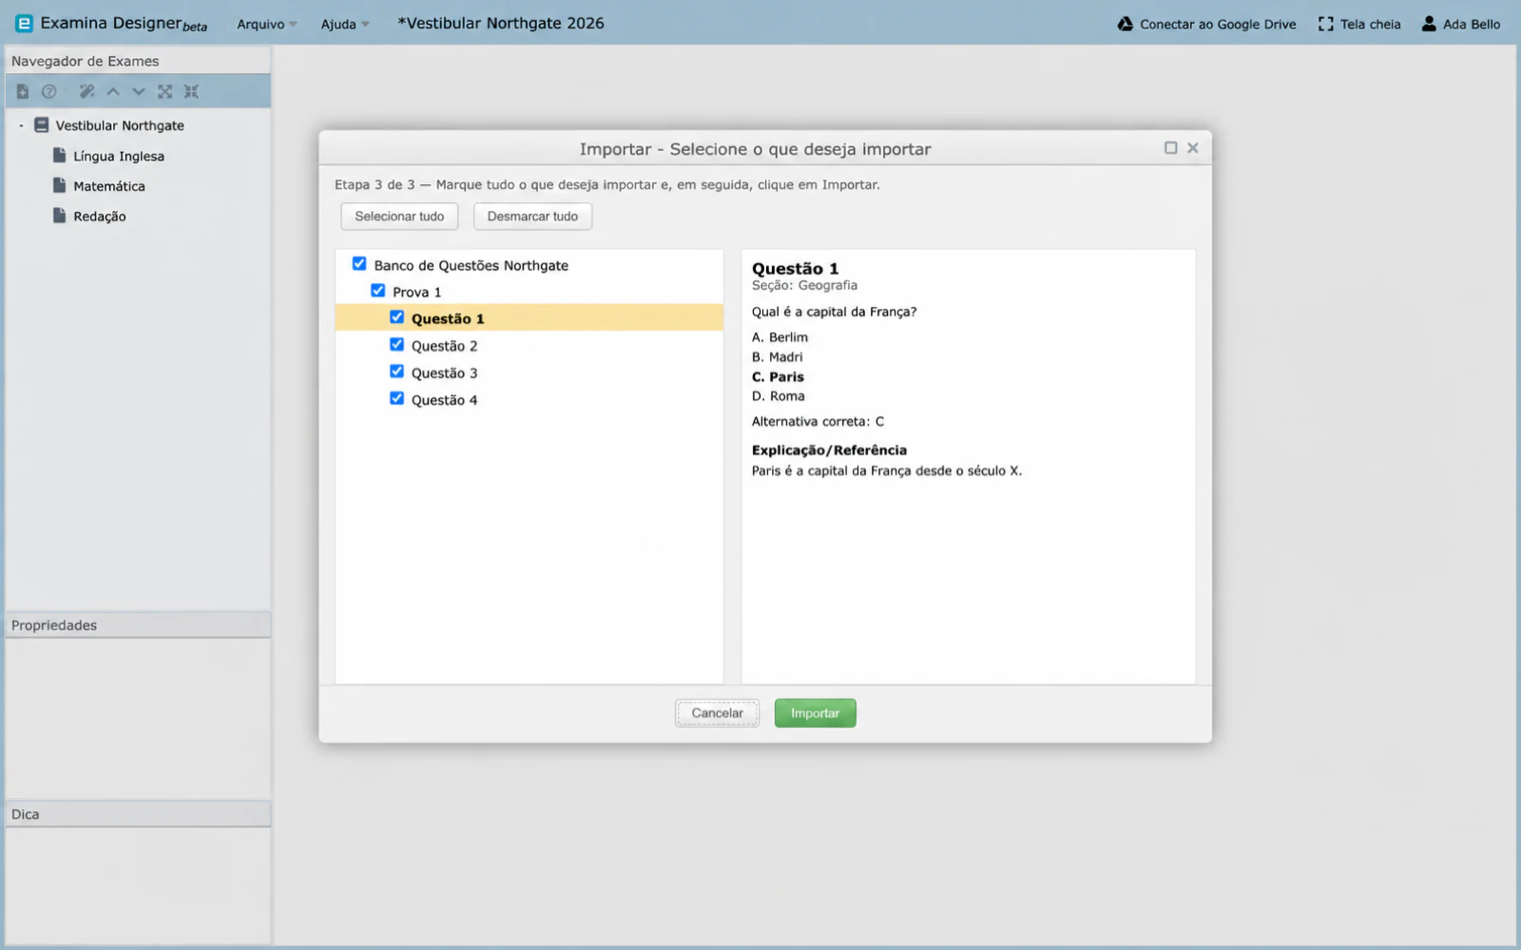This screenshot has width=1521, height=950.
Task: Uncheck the Questão 1 checkbox
Action: point(397,317)
